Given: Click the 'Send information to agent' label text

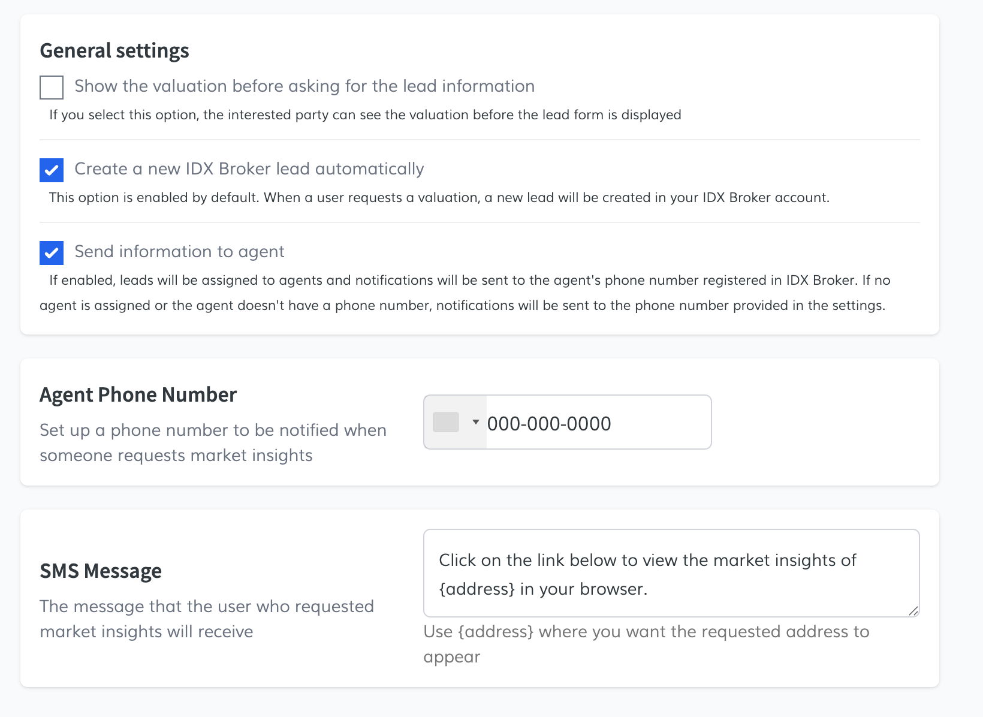Looking at the screenshot, I should (x=179, y=252).
